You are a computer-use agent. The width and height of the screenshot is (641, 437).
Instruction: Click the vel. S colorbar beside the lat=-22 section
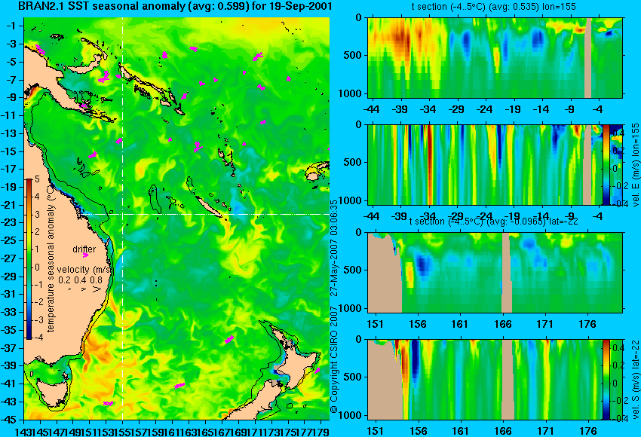click(606, 380)
